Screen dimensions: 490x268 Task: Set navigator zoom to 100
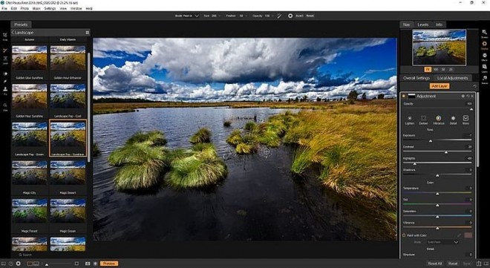436,69
